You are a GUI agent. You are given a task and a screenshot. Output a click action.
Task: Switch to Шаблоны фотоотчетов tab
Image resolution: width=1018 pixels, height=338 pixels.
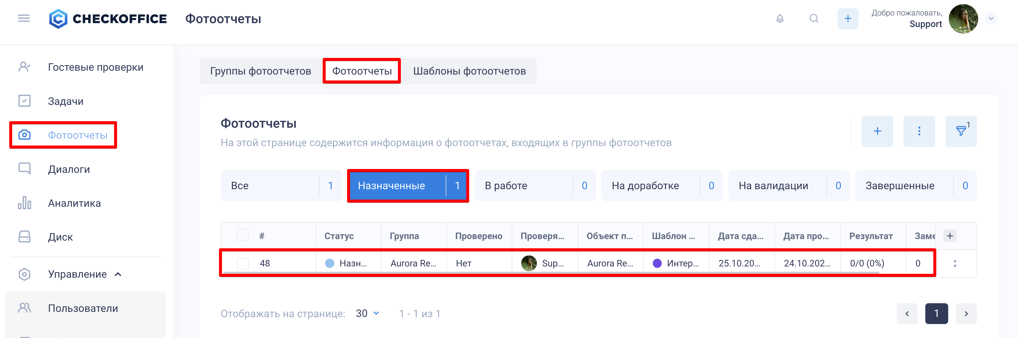click(x=469, y=71)
